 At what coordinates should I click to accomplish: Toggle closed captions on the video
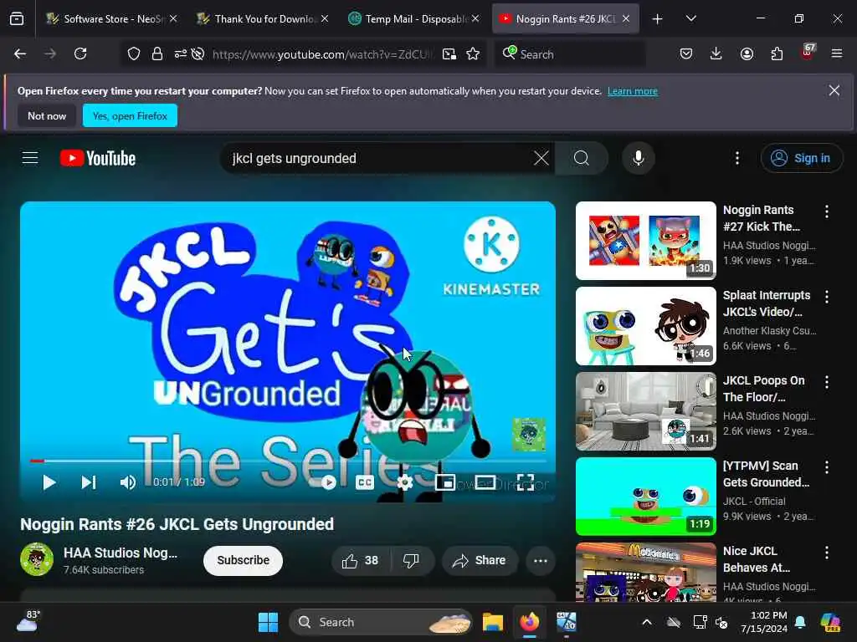365,482
